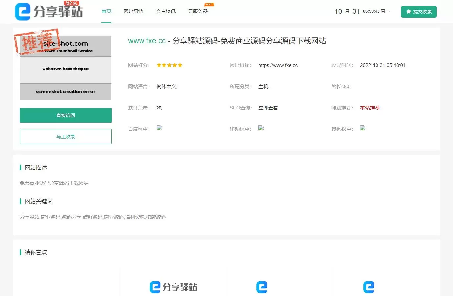Open the rightmost blue logo card under 猜你喜欢
453x296 pixels.
pyautogui.click(x=369, y=287)
